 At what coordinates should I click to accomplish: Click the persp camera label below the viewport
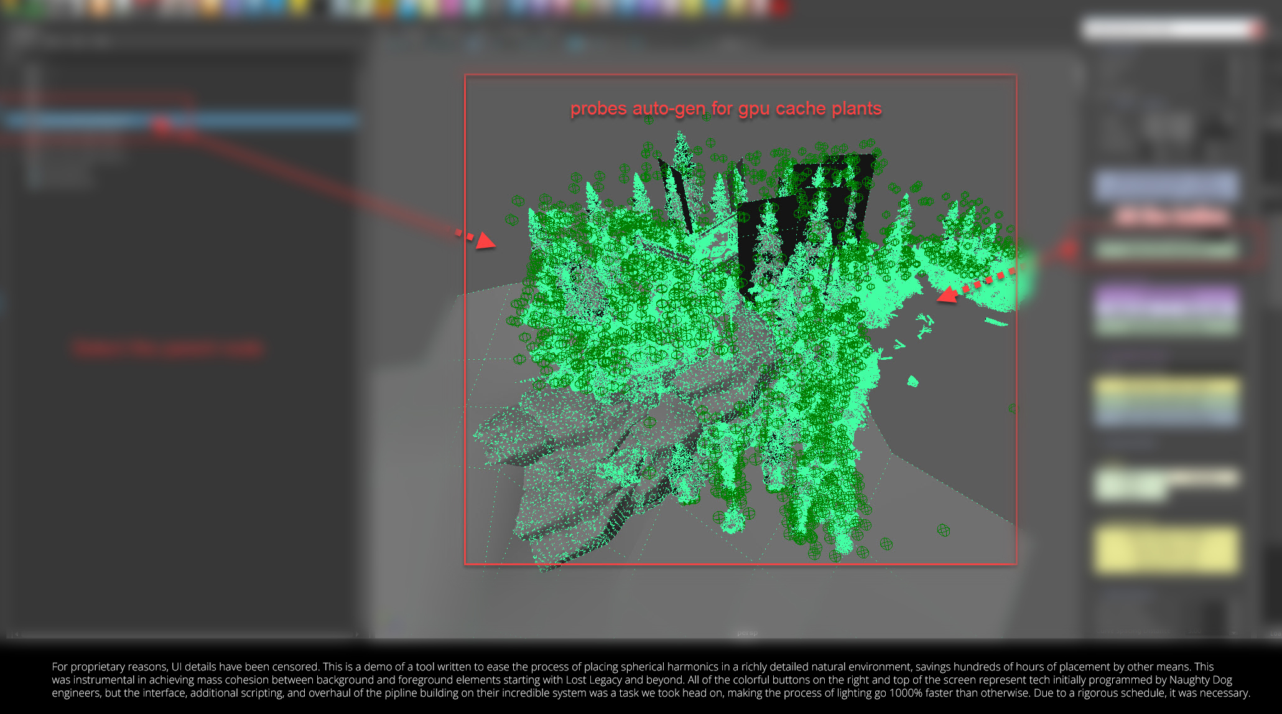747,633
